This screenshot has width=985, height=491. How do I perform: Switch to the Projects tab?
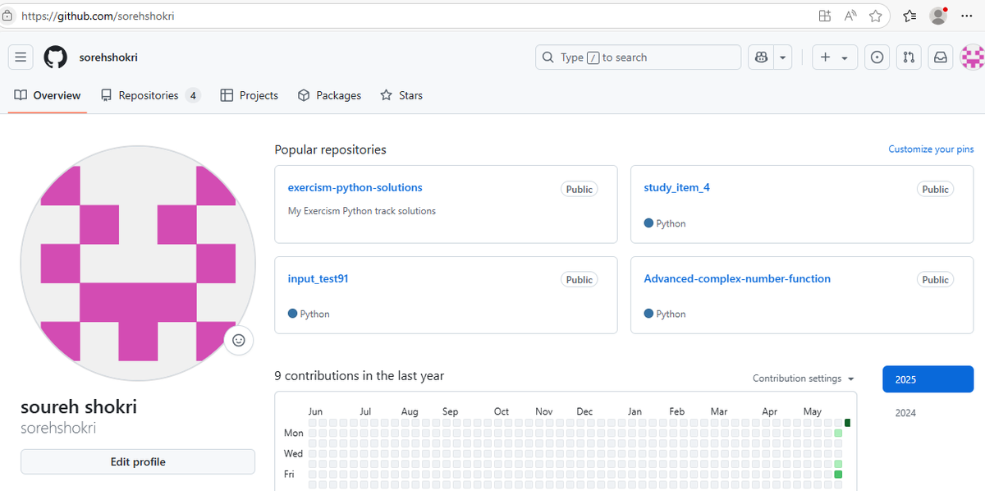coord(250,95)
